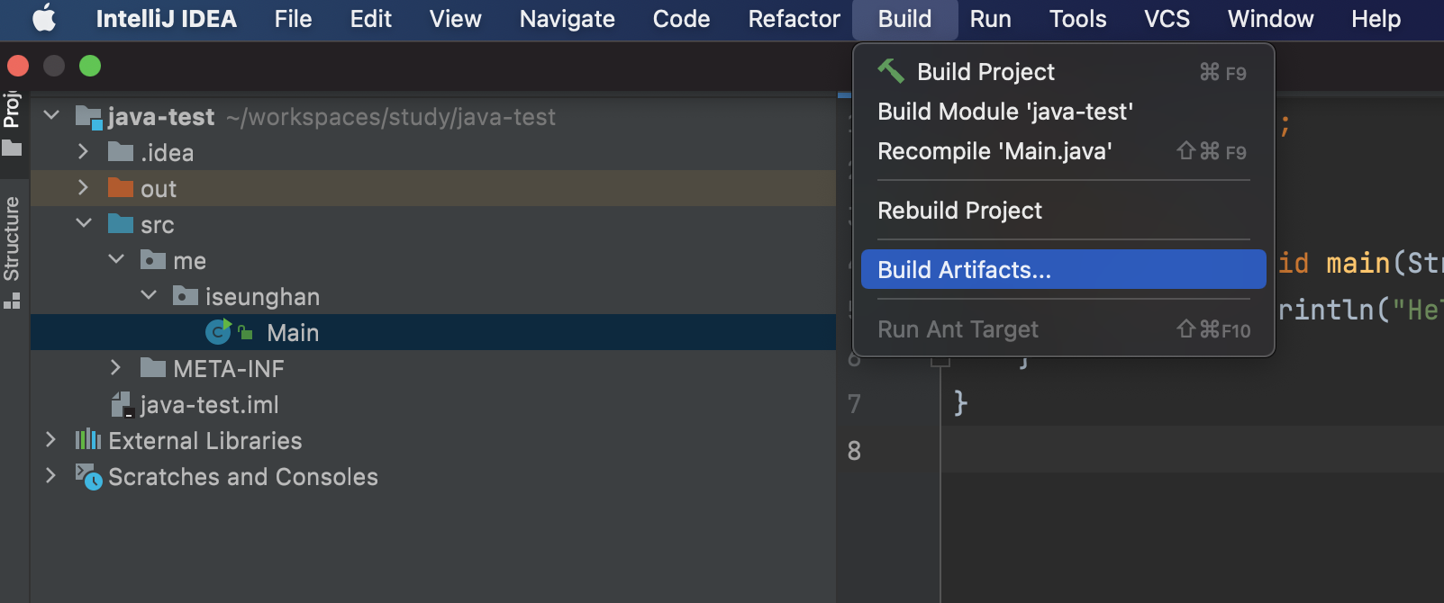
Task: Open the Structure tool window tab
Action: [x=12, y=252]
